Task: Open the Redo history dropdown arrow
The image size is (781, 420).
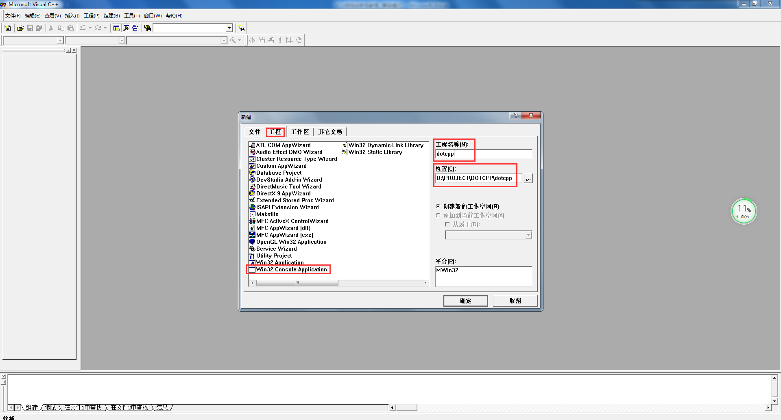Action: [x=105, y=28]
